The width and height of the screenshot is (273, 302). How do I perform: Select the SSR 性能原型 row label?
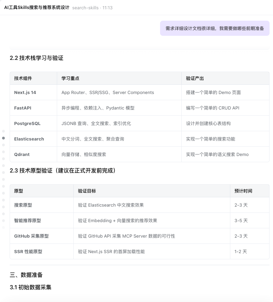click(28, 252)
